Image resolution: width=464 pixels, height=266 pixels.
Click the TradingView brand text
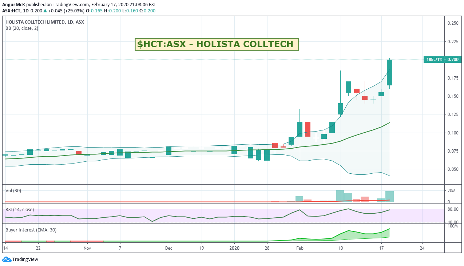[x=25, y=259]
